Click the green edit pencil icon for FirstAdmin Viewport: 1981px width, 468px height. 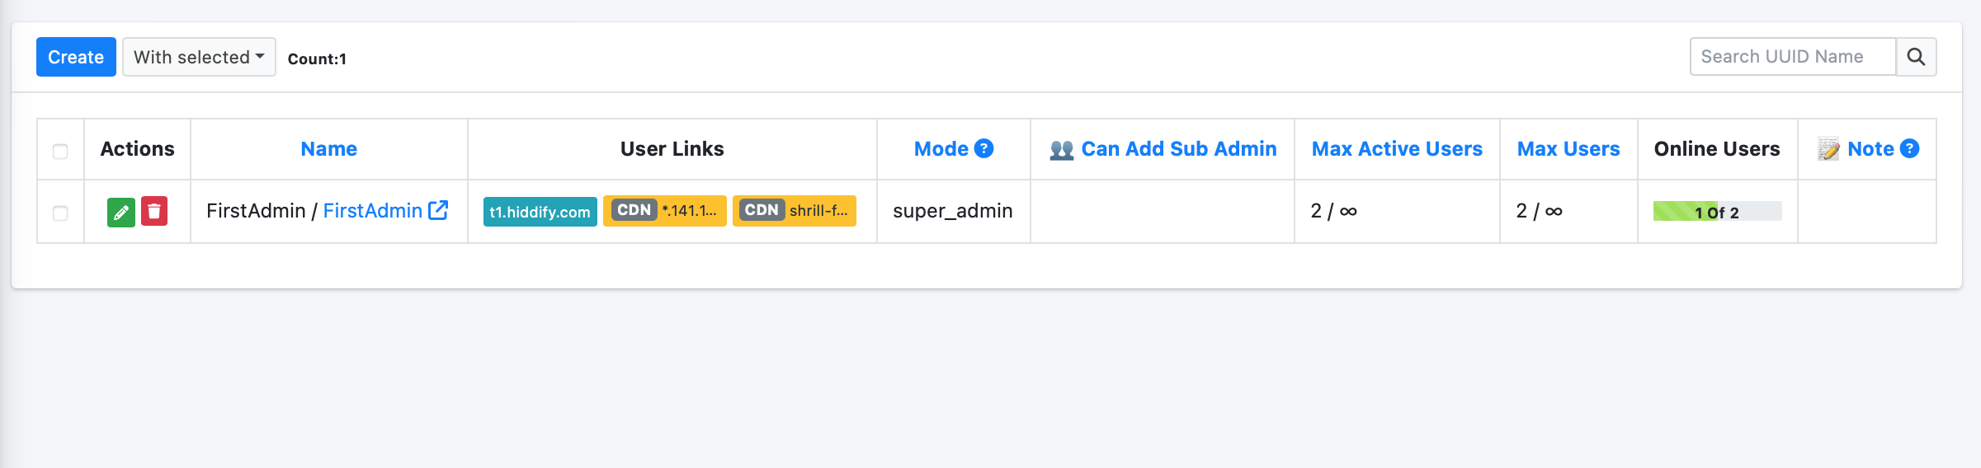tap(121, 212)
